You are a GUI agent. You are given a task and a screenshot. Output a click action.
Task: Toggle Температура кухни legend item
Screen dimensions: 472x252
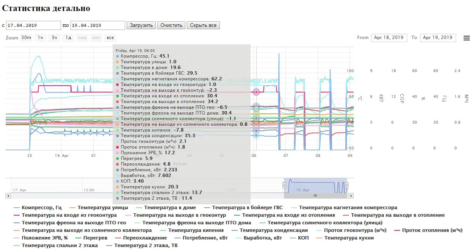pyautogui.click(x=345, y=238)
